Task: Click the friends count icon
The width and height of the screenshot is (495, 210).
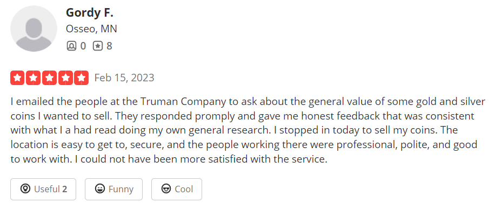Action: [x=72, y=46]
